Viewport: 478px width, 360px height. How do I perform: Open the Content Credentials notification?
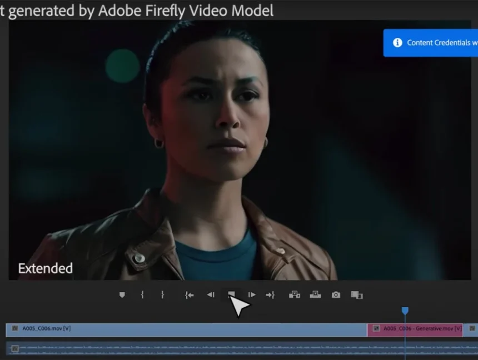coord(439,43)
